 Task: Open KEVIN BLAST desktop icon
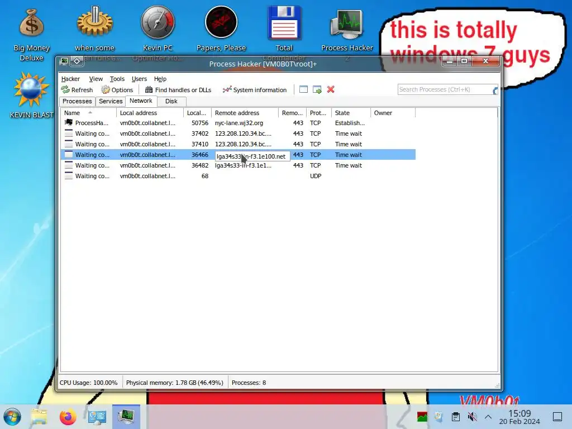click(x=31, y=96)
